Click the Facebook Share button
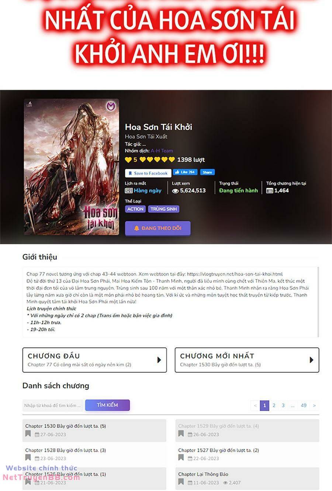 click(207, 172)
